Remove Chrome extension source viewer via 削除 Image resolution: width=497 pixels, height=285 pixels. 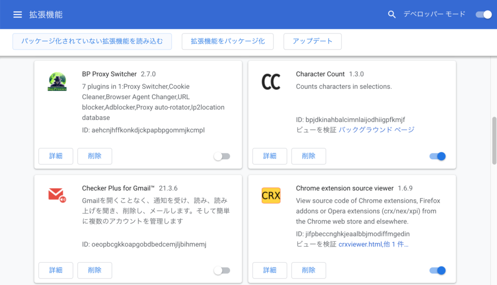(309, 270)
